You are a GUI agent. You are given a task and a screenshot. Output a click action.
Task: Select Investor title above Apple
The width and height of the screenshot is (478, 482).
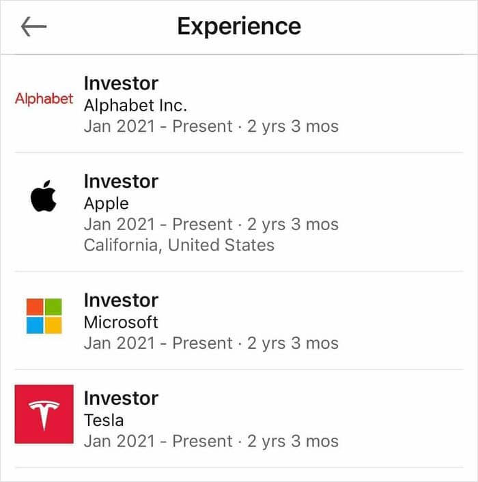coord(121,182)
